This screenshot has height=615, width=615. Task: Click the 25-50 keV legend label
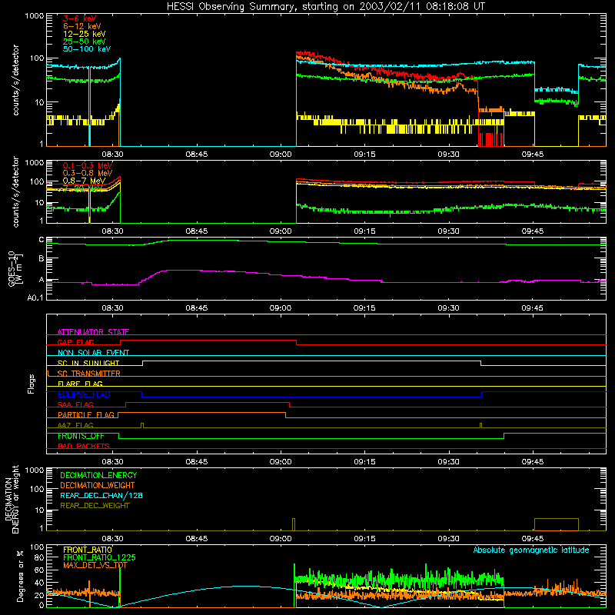[85, 42]
